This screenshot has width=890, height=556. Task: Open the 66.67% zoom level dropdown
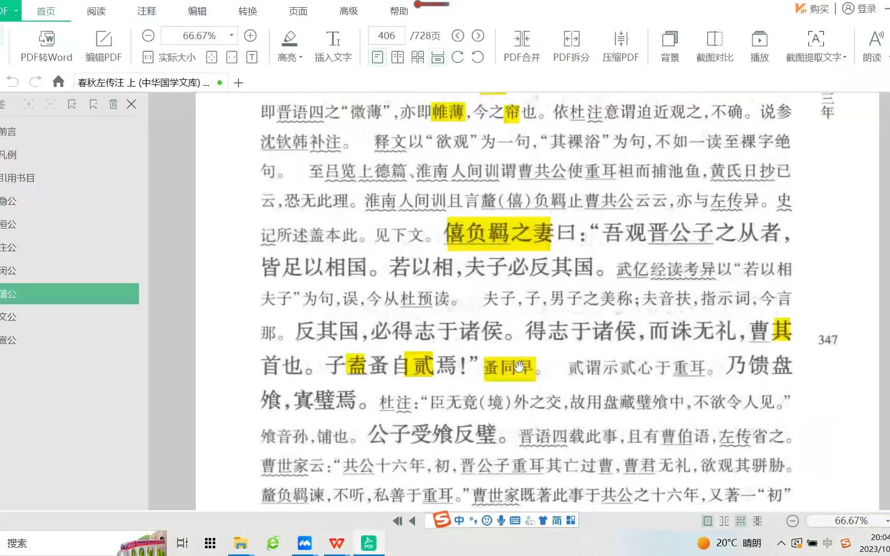point(232,36)
